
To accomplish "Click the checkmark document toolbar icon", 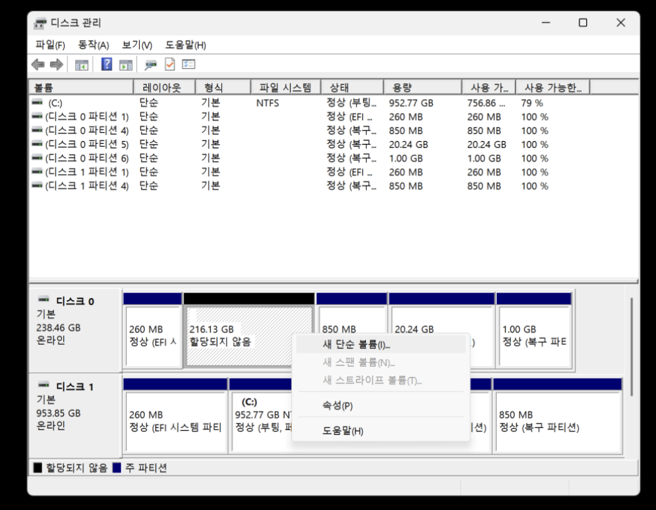I will 170,65.
